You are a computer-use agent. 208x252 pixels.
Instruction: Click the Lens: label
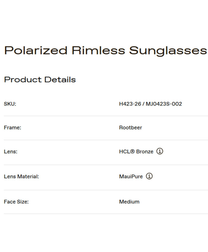[x=11, y=151]
